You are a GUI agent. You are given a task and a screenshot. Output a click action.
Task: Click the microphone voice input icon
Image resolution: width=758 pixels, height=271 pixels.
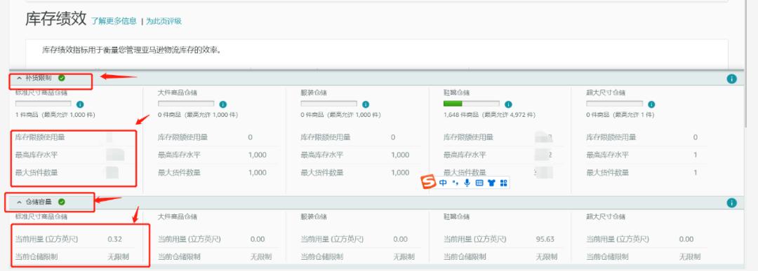467,183
